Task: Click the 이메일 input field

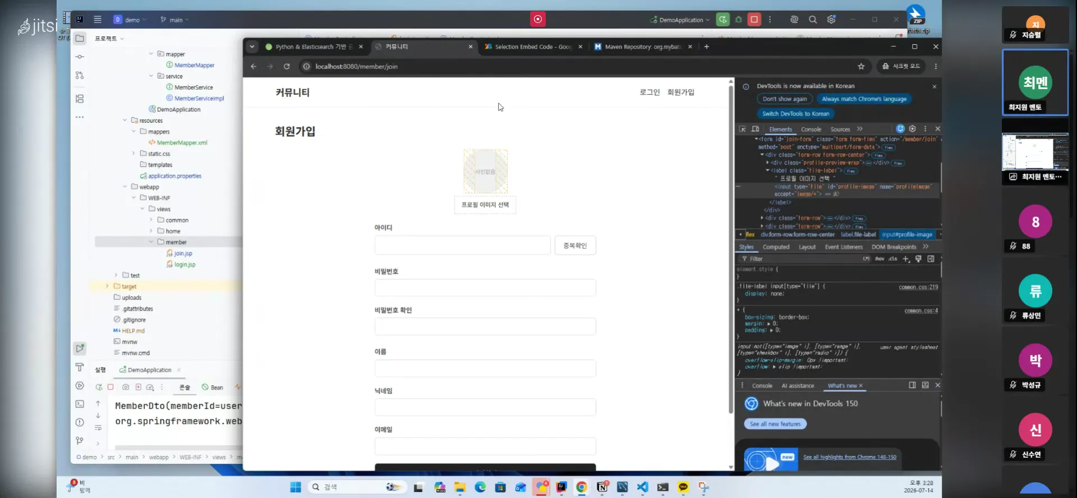Action: [485, 447]
